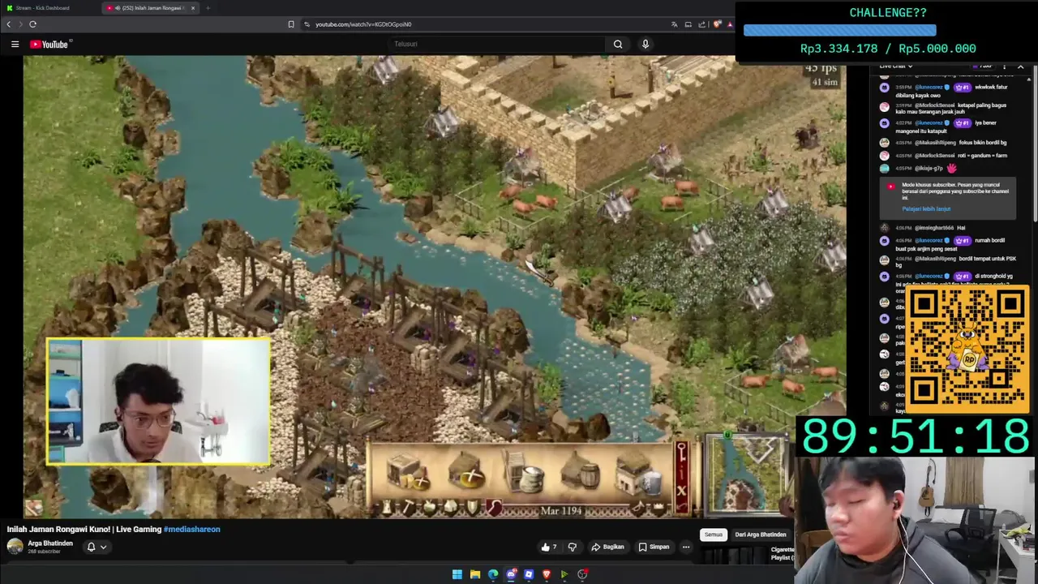Open the Arga Bhatinden channel avatar
The height and width of the screenshot is (584, 1038).
click(15, 546)
